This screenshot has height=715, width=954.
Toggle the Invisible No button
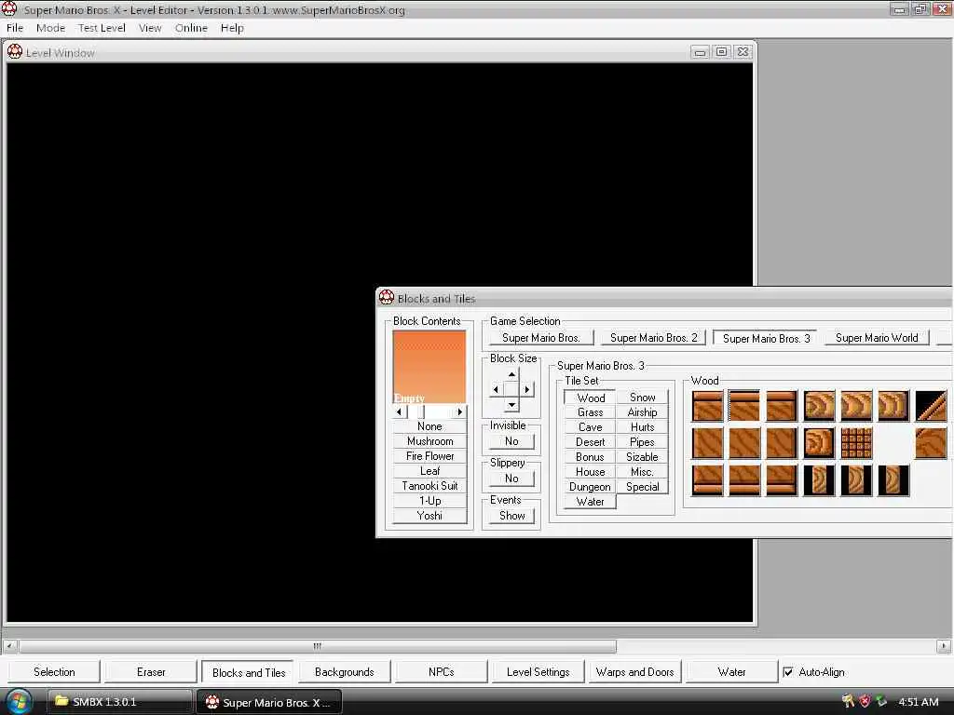511,441
